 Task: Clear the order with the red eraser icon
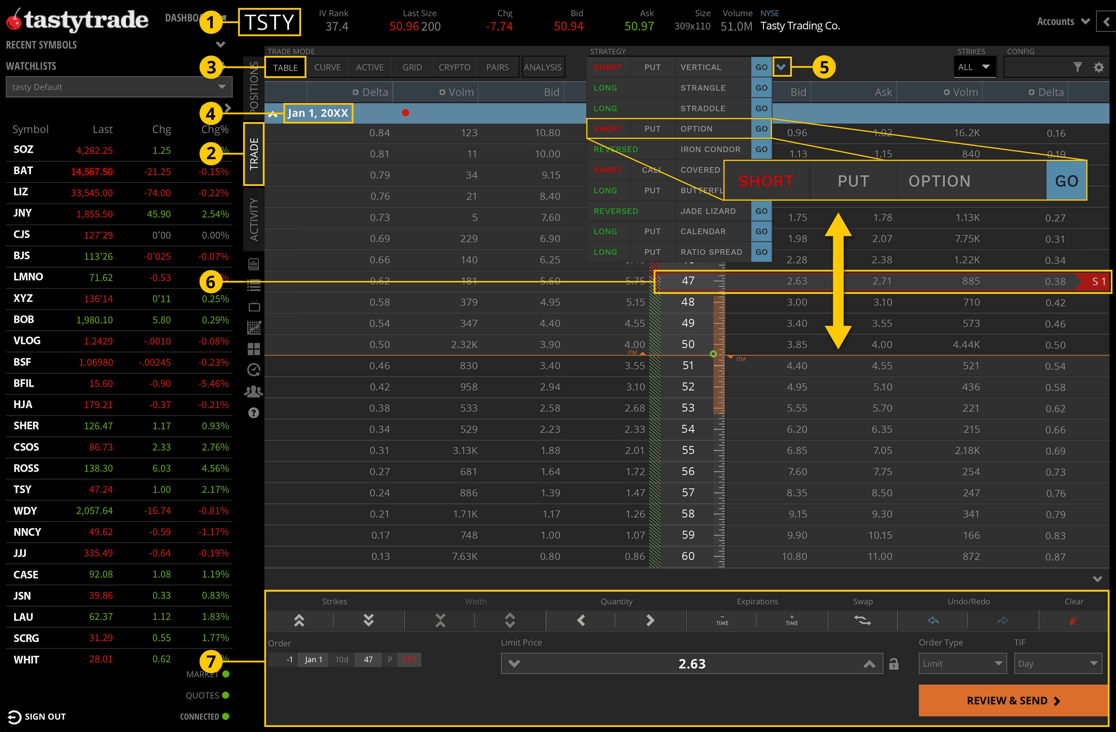pos(1073,620)
